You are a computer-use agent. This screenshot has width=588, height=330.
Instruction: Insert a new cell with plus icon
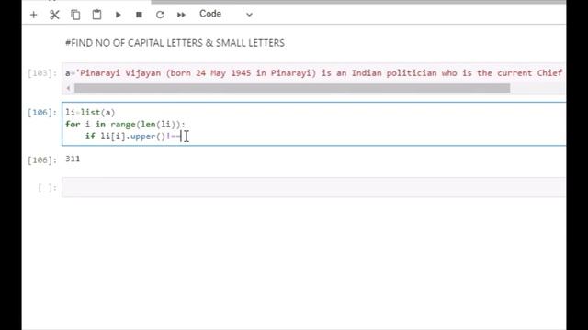pyautogui.click(x=33, y=15)
